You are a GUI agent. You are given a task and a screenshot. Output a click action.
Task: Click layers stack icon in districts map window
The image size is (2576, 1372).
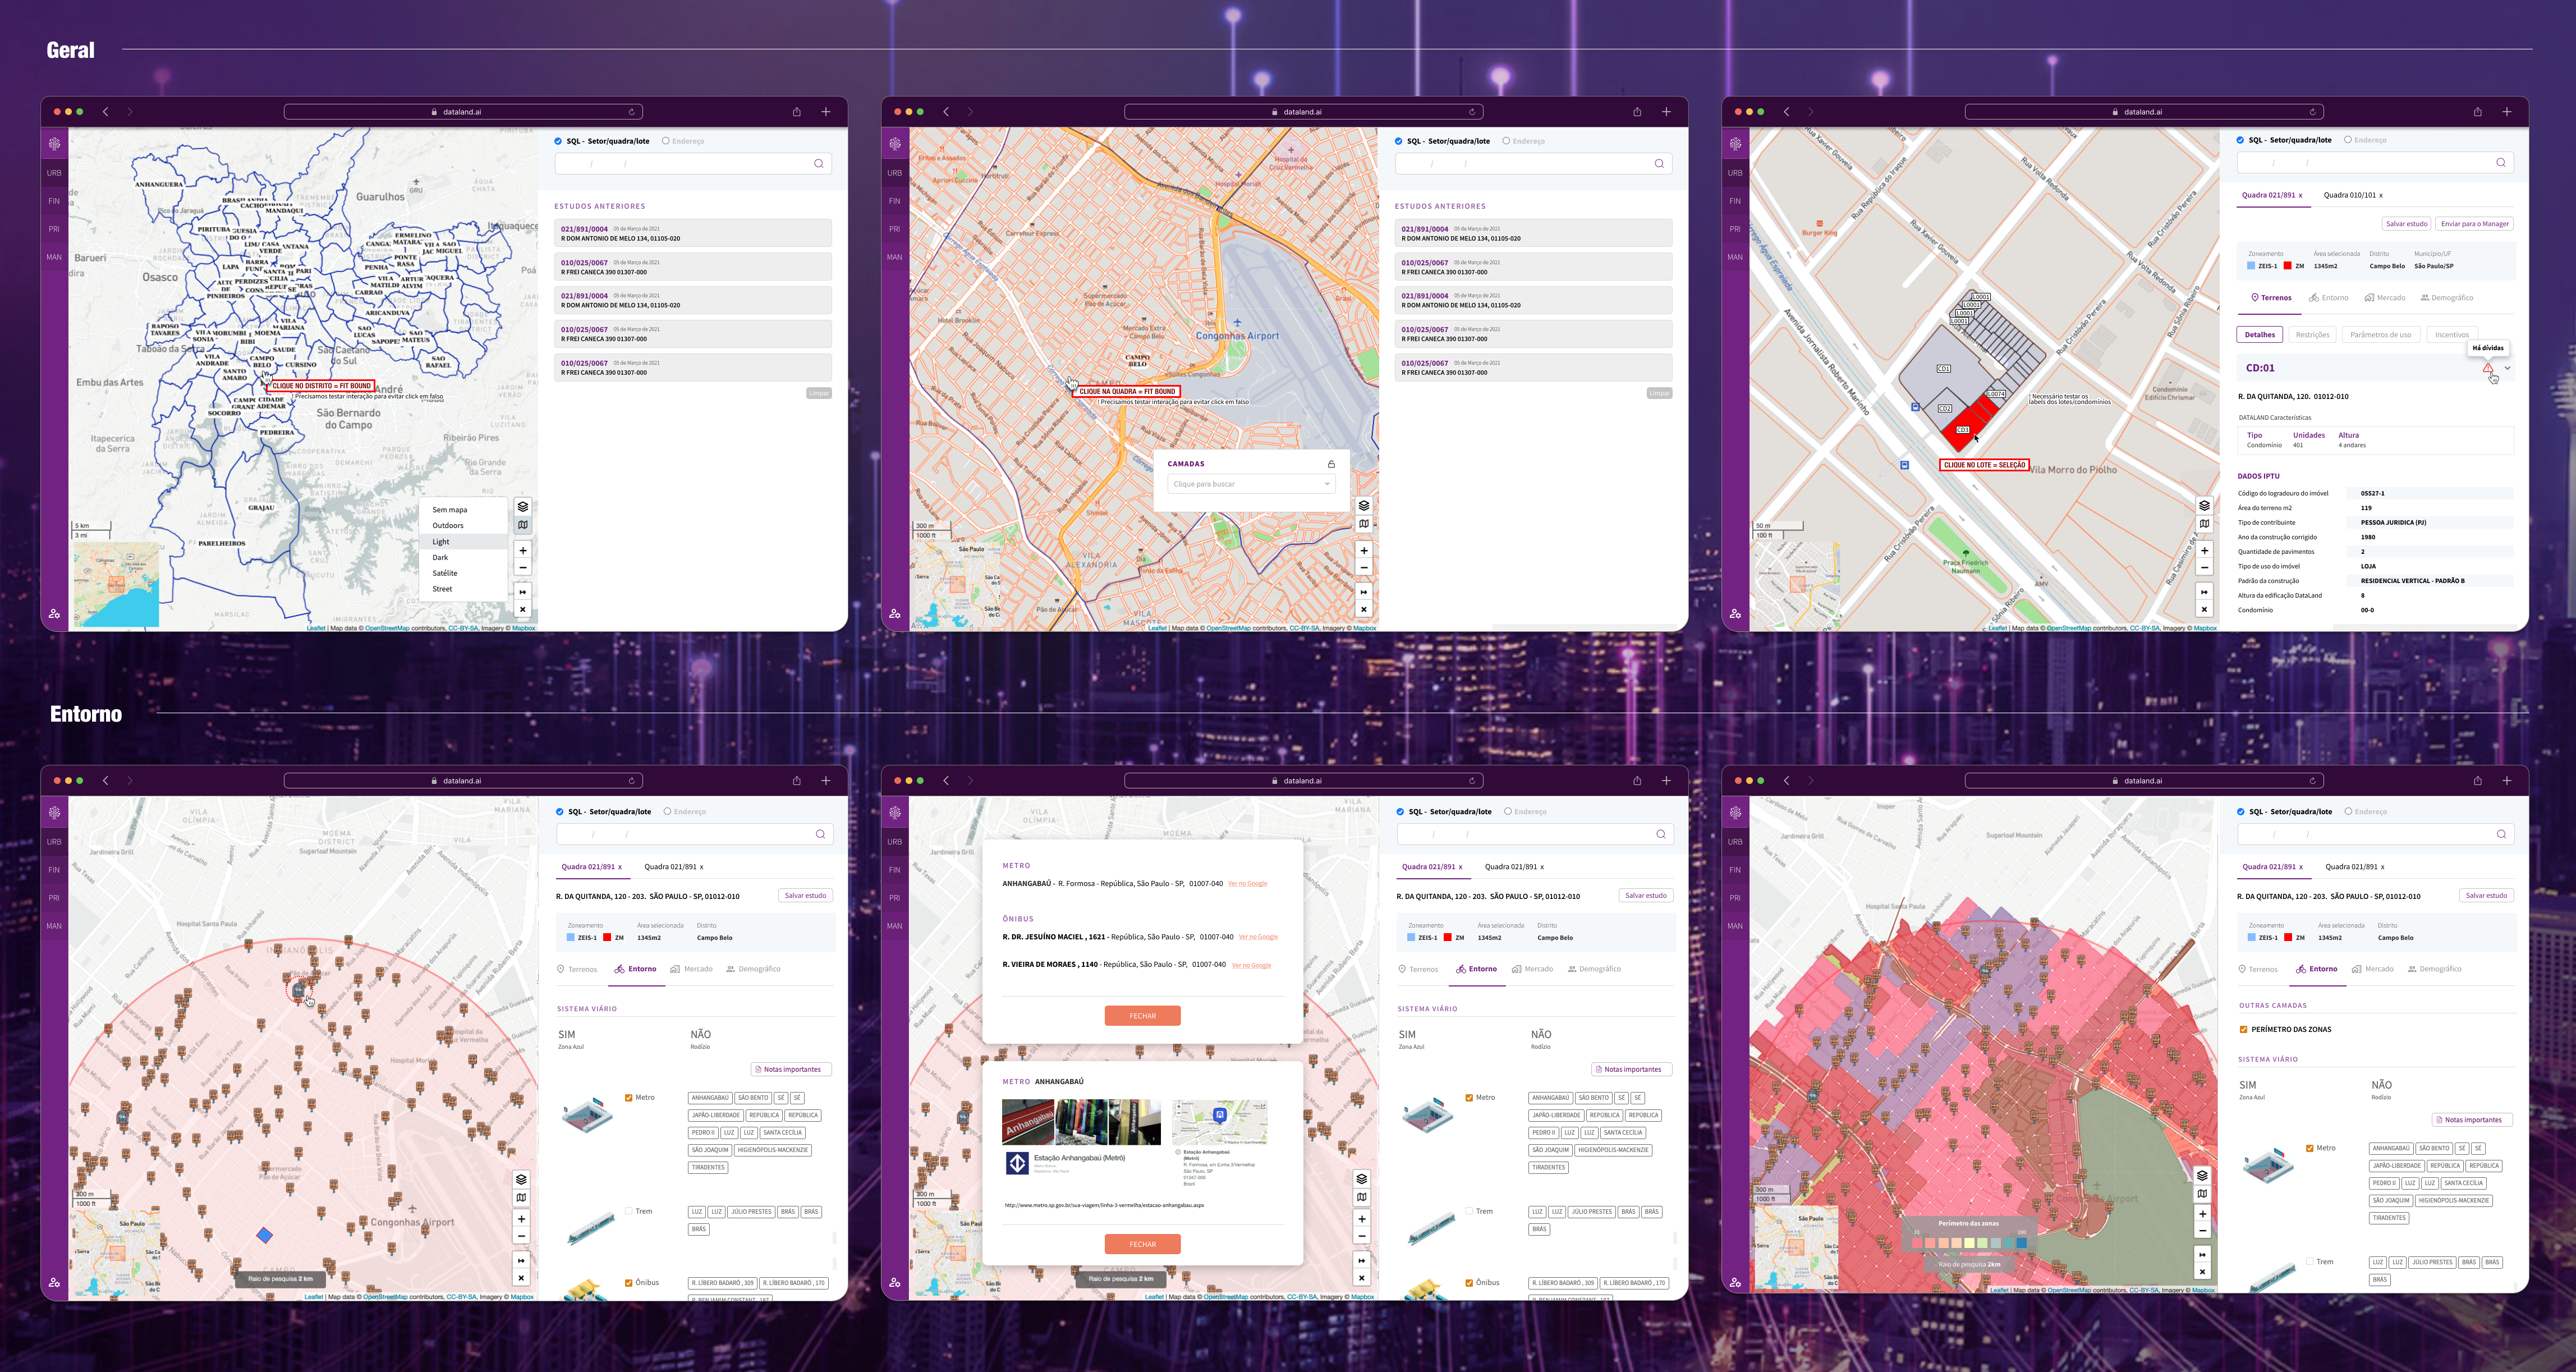point(522,506)
